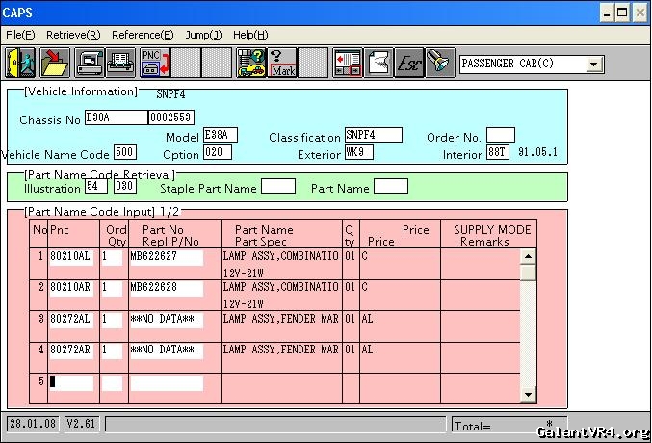Click the Esc toolbar icon
This screenshot has width=652, height=443.
(x=409, y=63)
